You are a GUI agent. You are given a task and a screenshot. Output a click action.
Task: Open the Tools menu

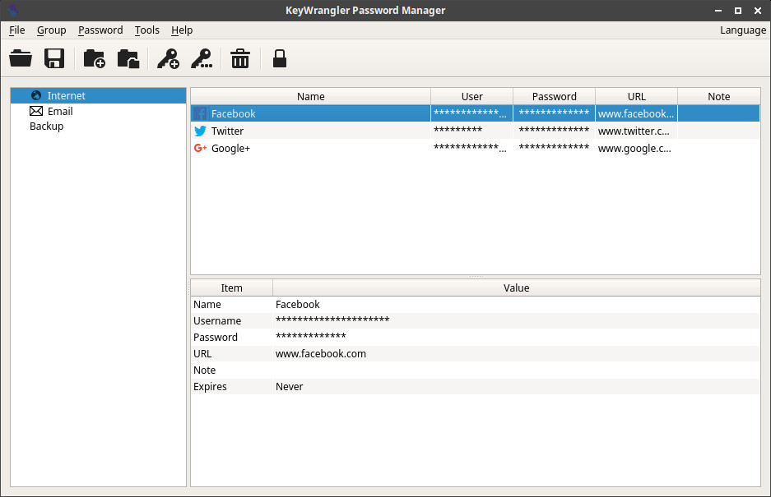tap(147, 30)
